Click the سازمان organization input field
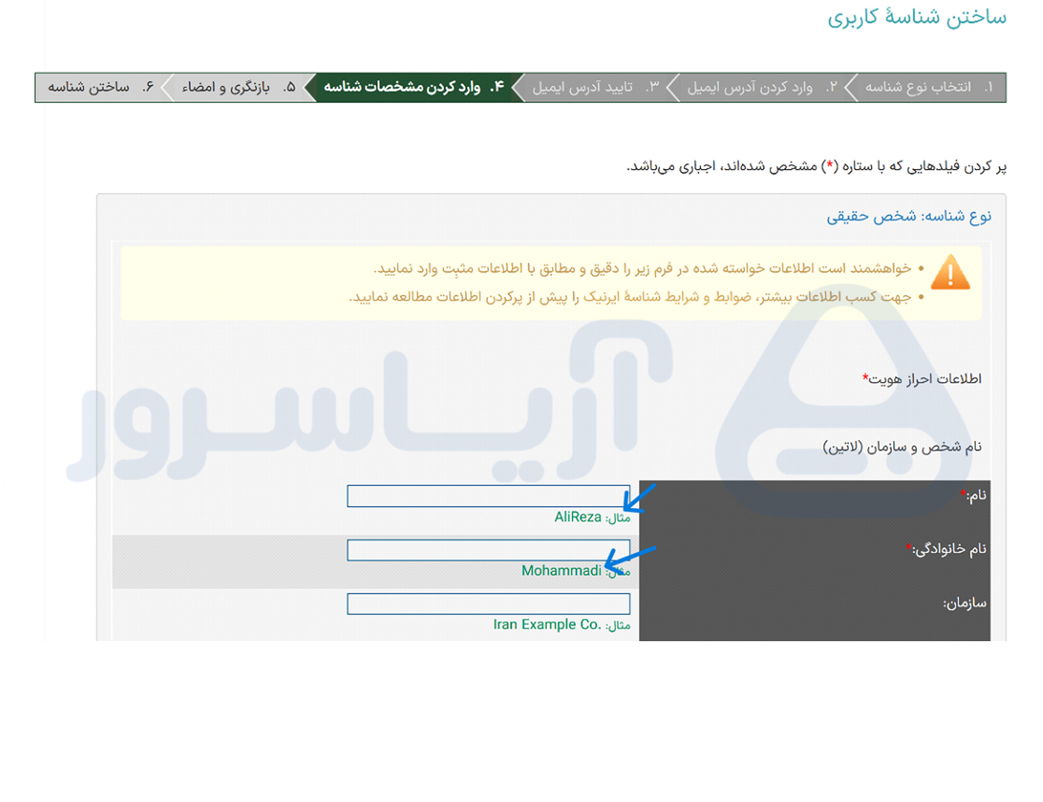 [x=488, y=604]
